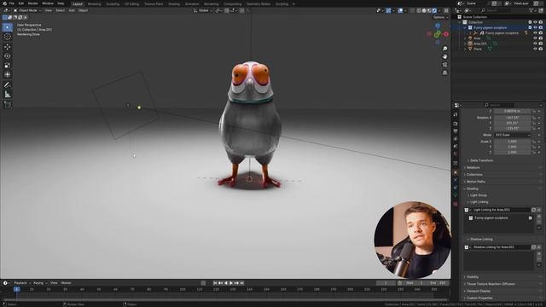Open the XYZ Euler rotation mode dropdown
Viewport: 546px width, 307px height.
click(x=512, y=135)
